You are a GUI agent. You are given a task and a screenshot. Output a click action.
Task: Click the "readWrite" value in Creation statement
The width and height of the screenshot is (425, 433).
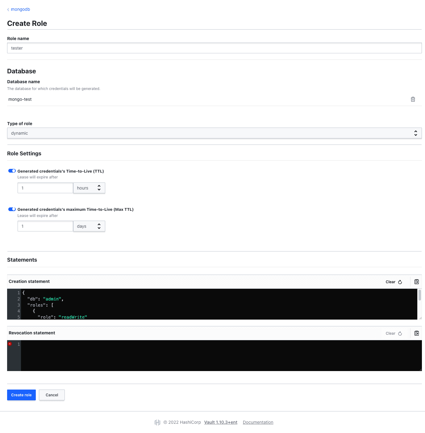(x=73, y=317)
